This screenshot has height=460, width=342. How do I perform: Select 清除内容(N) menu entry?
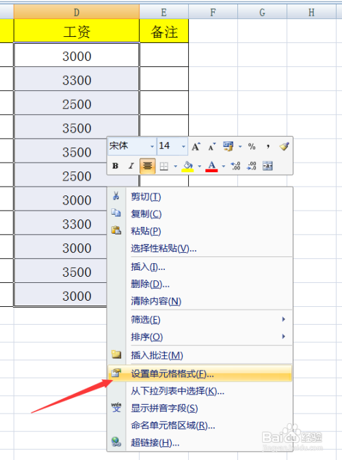point(200,301)
